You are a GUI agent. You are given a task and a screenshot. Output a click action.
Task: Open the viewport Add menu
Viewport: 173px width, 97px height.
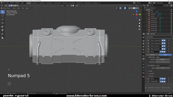point(23,8)
